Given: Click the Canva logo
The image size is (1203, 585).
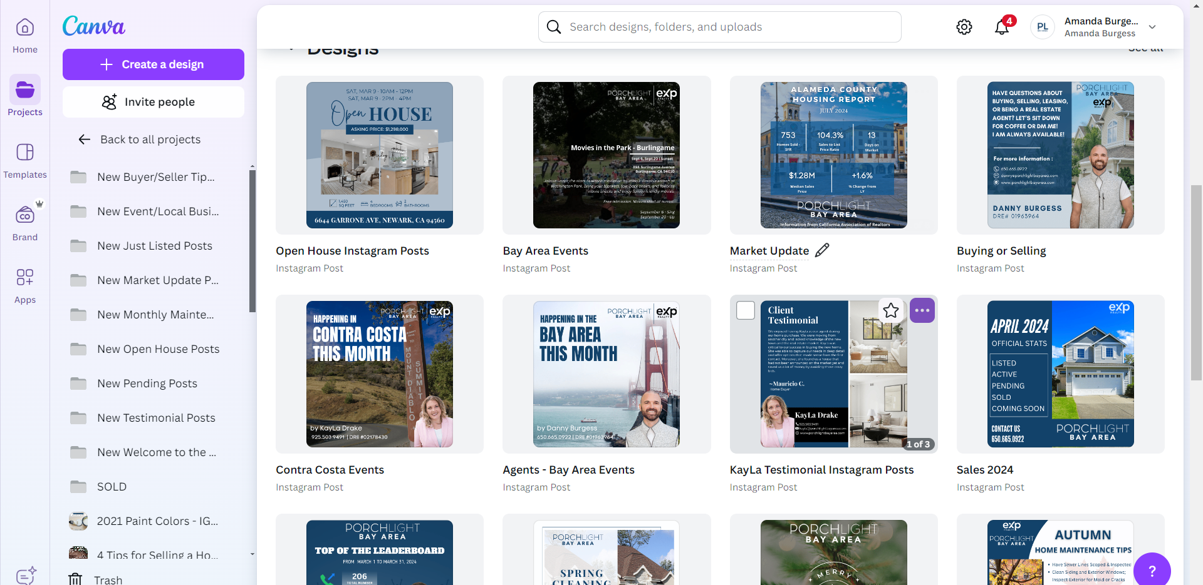Looking at the screenshot, I should click(94, 26).
